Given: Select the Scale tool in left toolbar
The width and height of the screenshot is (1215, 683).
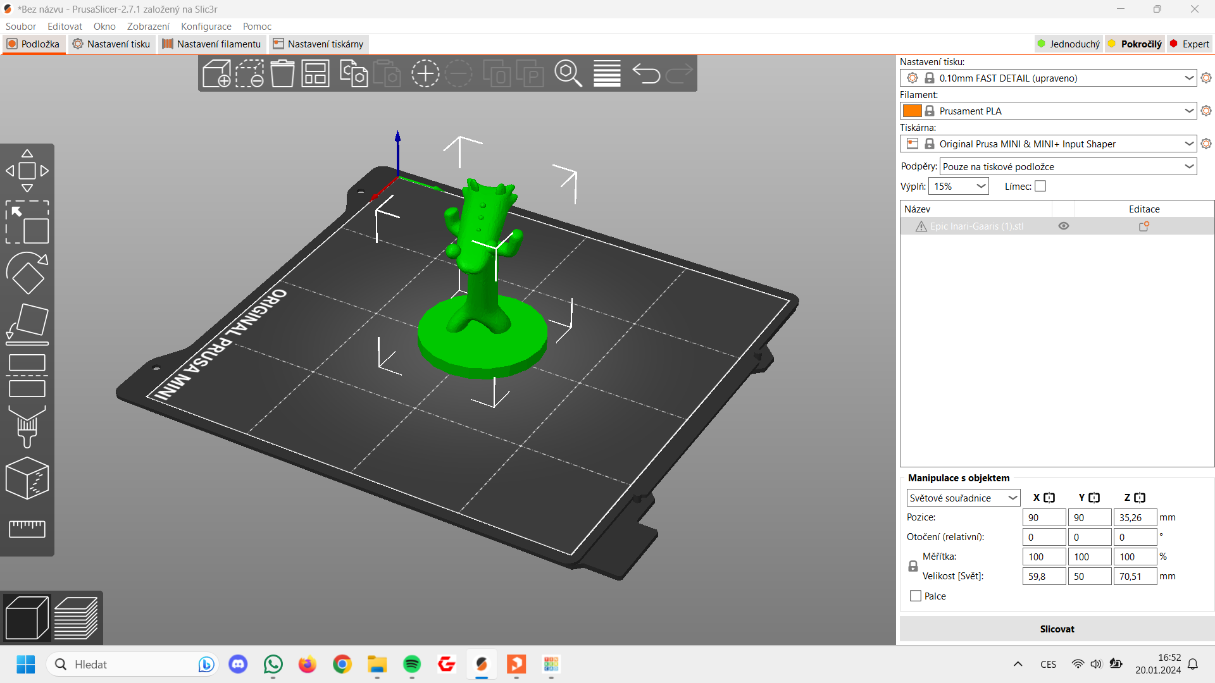Looking at the screenshot, I should coord(27,222).
